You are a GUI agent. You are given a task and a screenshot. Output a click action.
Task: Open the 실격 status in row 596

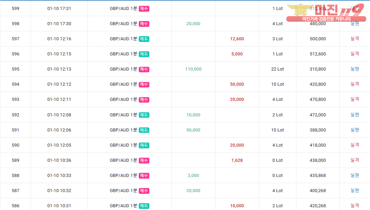pyautogui.click(x=355, y=54)
